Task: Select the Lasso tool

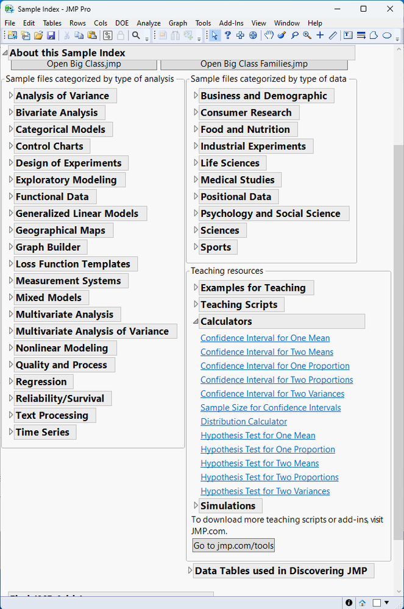Action: tap(294, 35)
